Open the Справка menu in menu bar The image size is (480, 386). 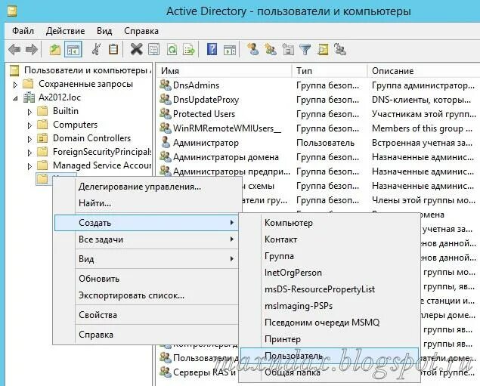(x=141, y=31)
